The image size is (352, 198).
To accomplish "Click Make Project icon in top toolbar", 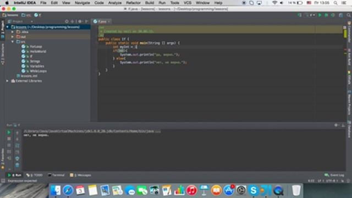I will pyautogui.click(x=299, y=15).
